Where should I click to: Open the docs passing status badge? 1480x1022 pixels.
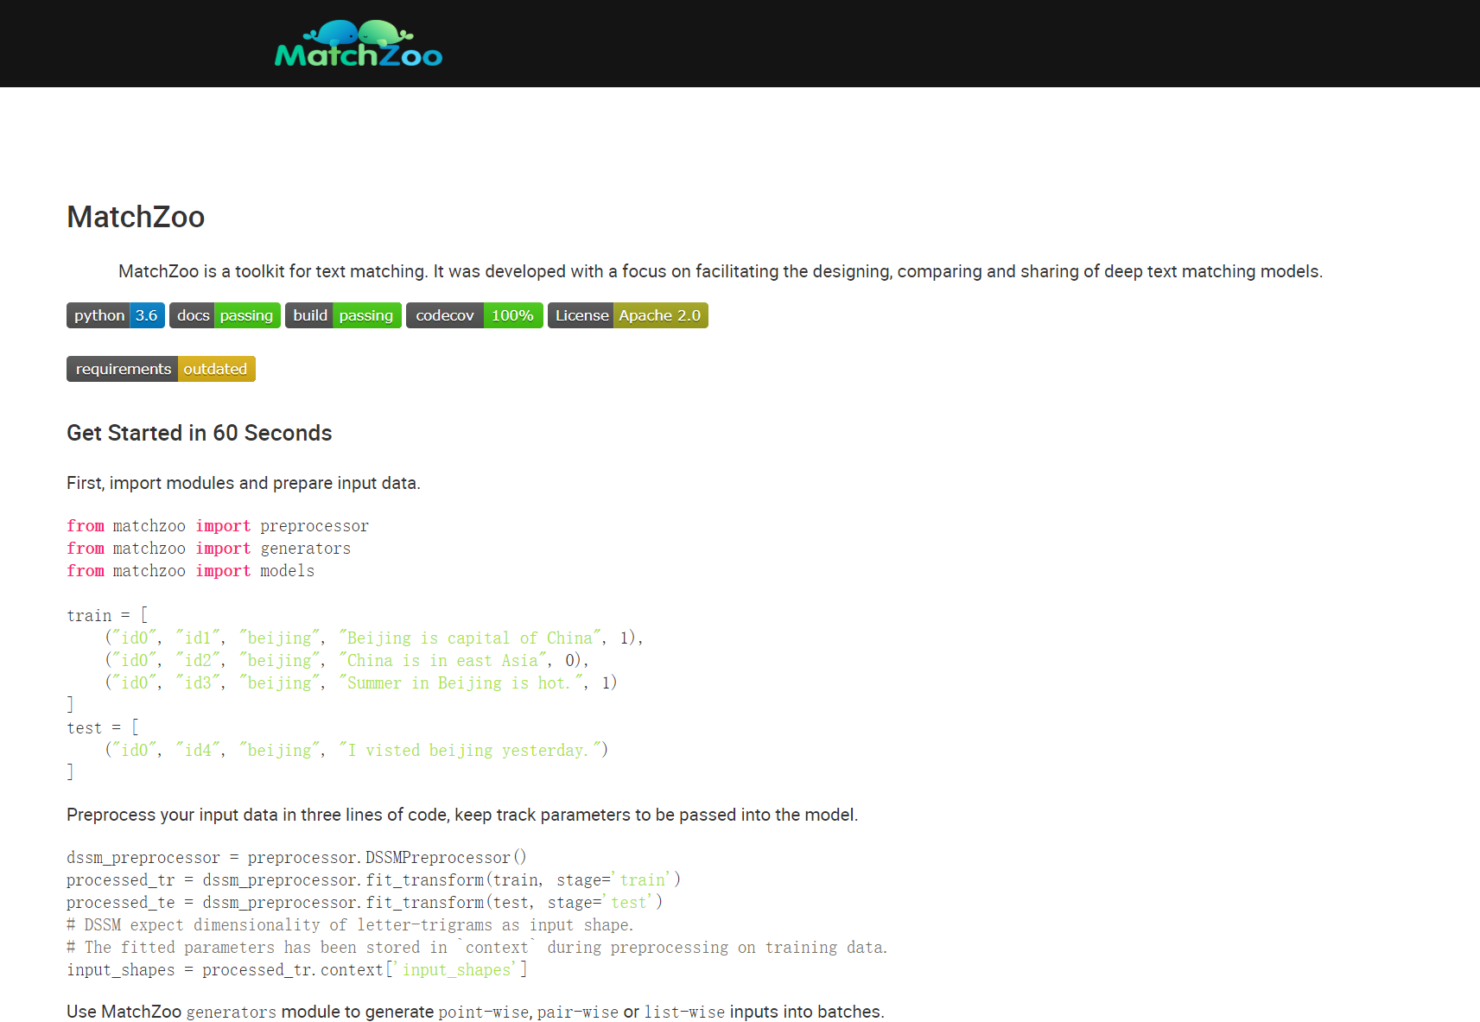tap(225, 315)
